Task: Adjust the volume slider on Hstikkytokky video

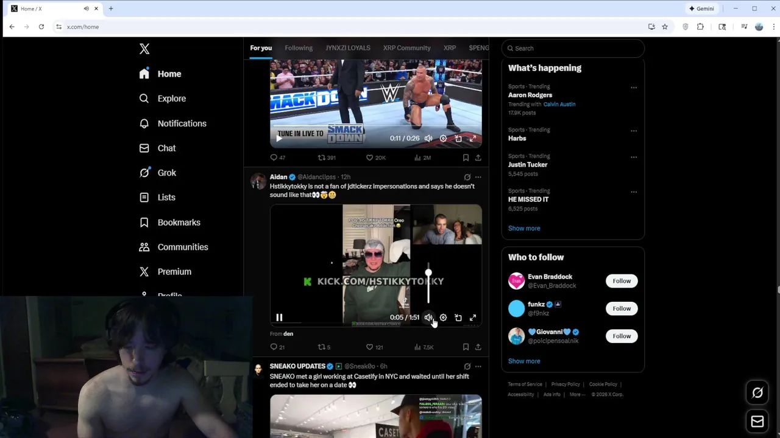Action: click(x=428, y=274)
